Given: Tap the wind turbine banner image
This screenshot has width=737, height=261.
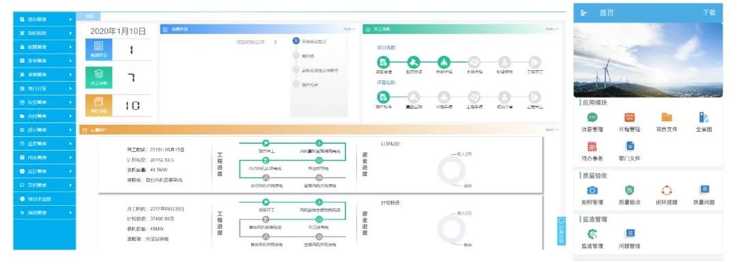Looking at the screenshot, I should [x=648, y=60].
